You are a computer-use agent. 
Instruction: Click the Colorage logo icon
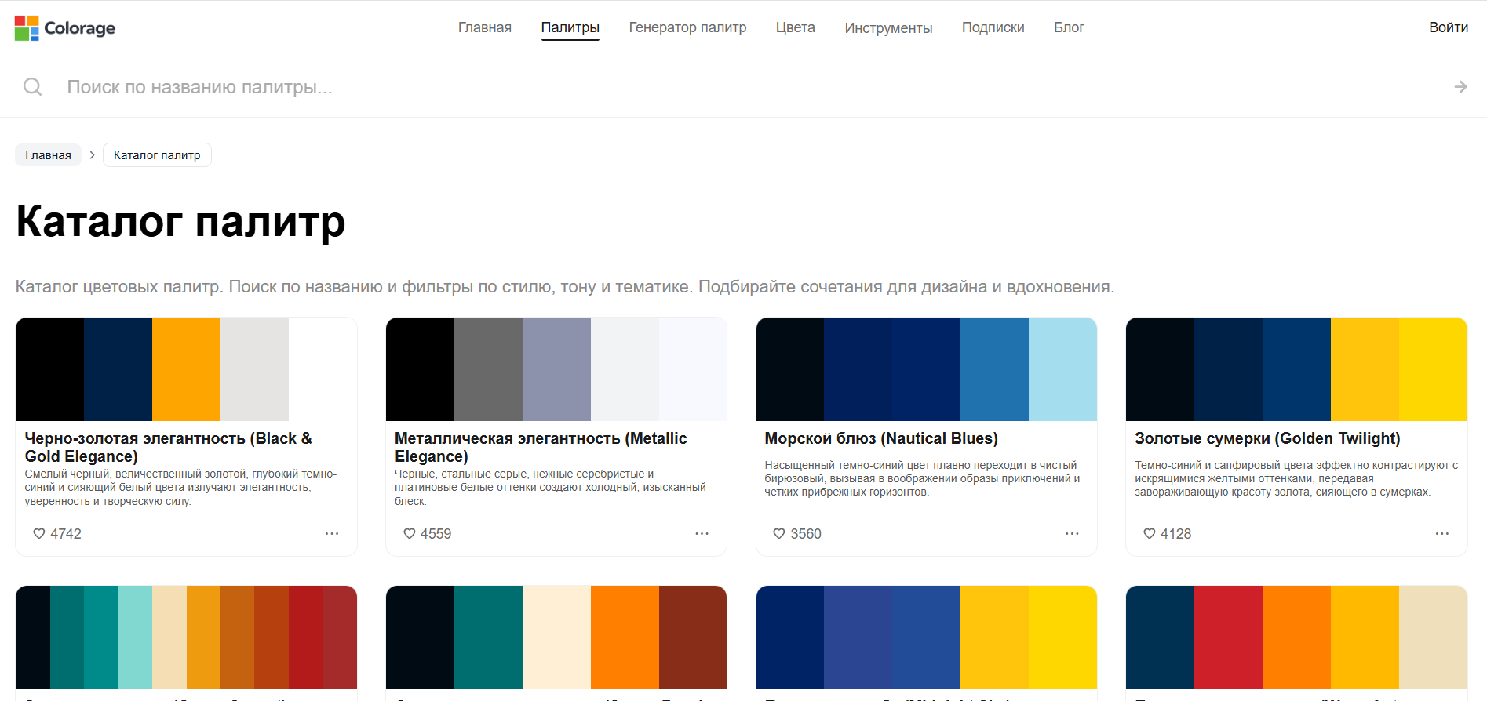tap(27, 28)
